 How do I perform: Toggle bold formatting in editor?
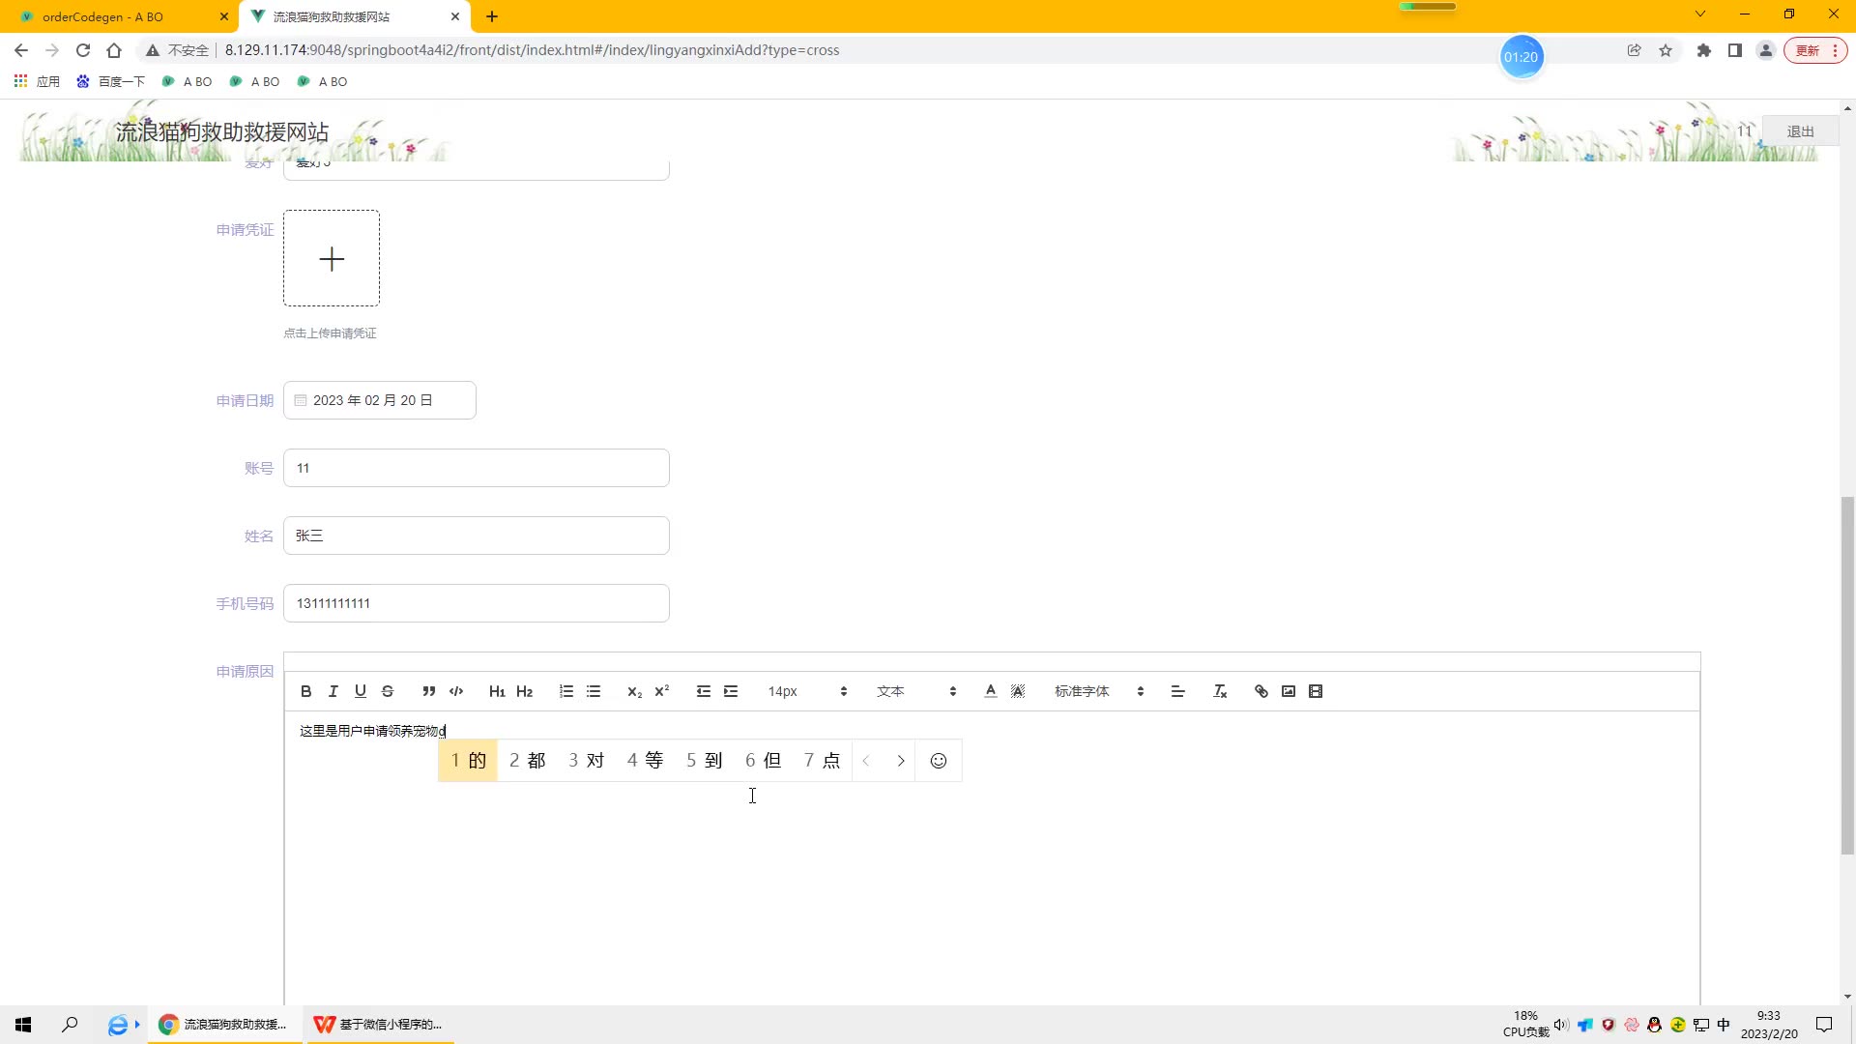pyautogui.click(x=306, y=691)
